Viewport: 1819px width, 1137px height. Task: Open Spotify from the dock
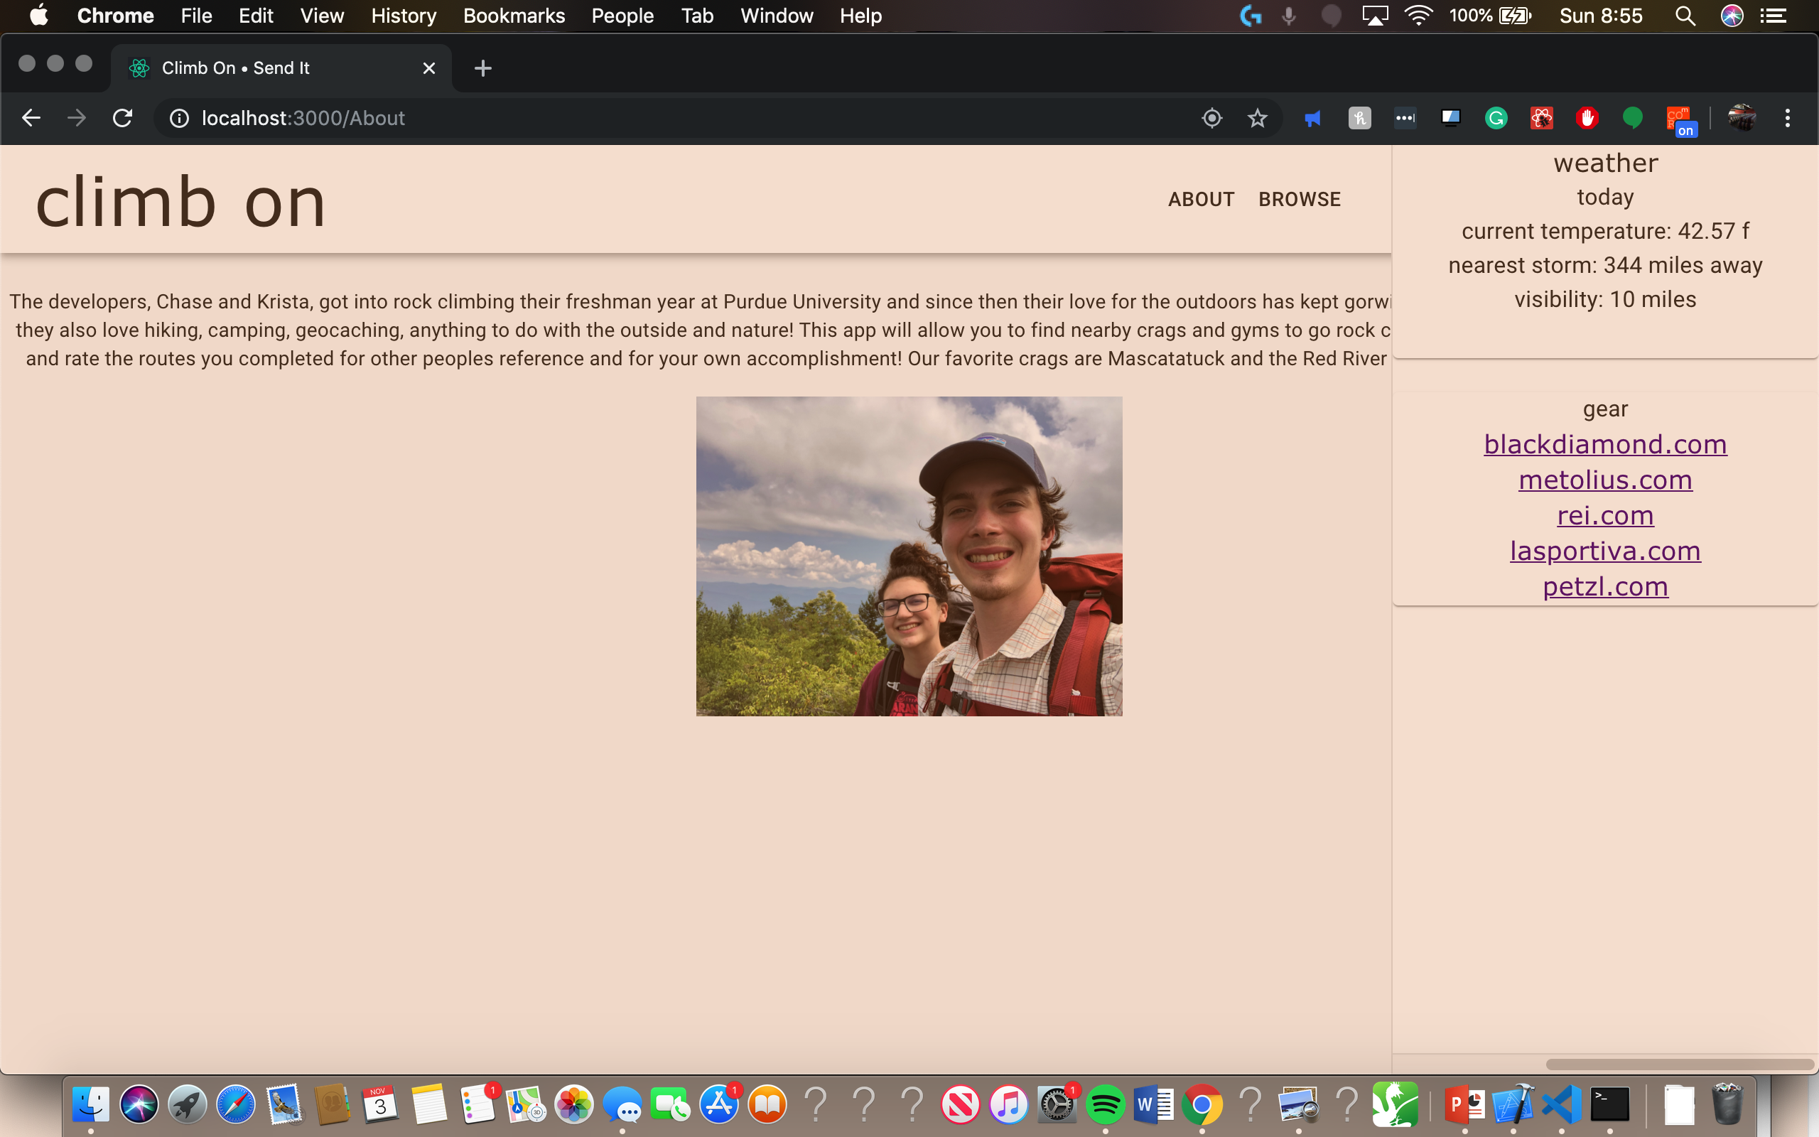(1105, 1104)
